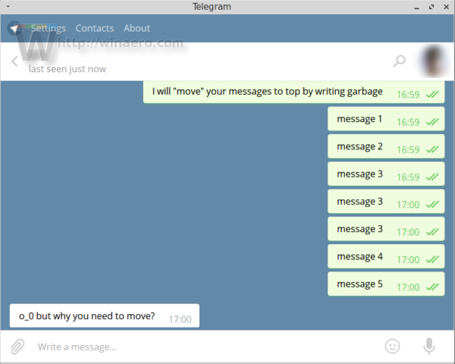Minimize the Telegram window
455x364 pixels.
[416, 7]
